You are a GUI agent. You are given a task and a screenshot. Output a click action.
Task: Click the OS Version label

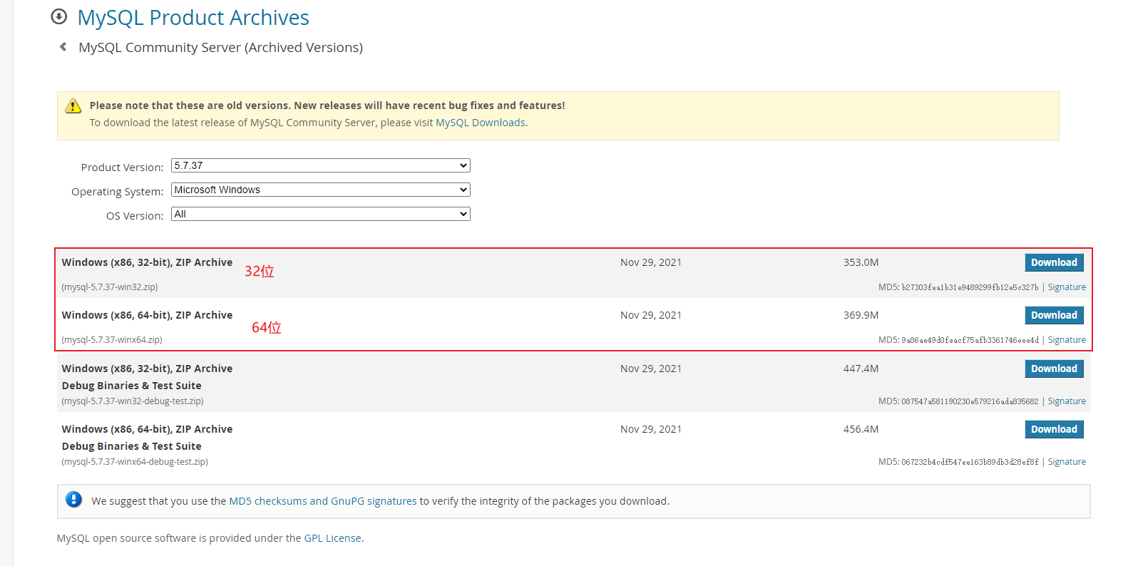pyautogui.click(x=135, y=216)
